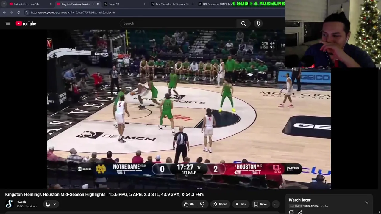Click the browser back arrow

4,12
